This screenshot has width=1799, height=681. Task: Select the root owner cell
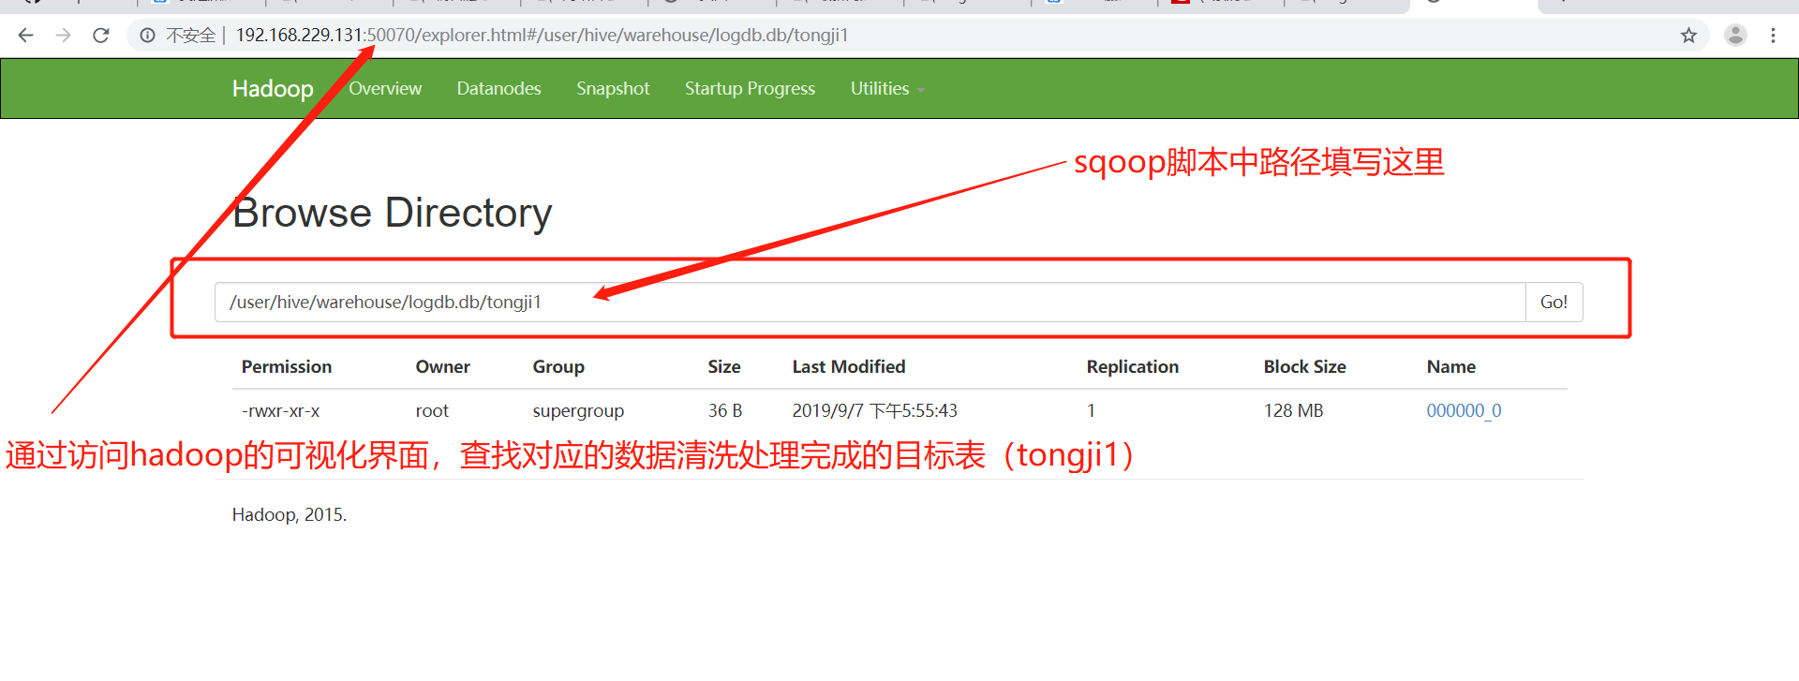pos(432,410)
